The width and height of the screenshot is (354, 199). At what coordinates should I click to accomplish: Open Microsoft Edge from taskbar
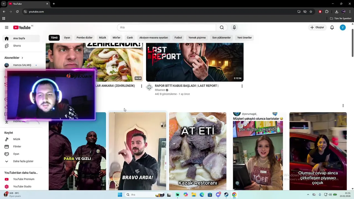coord(202,195)
